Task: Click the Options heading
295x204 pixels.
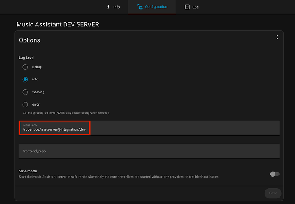Action: [29, 40]
